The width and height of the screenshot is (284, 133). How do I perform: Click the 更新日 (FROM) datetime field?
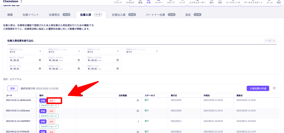(103, 59)
